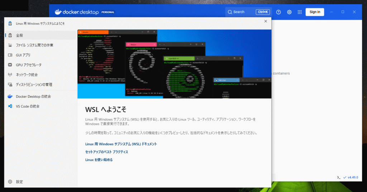Select GPU アクセラレータ in sidebar
Screen dimensions: 367x192
29,65
